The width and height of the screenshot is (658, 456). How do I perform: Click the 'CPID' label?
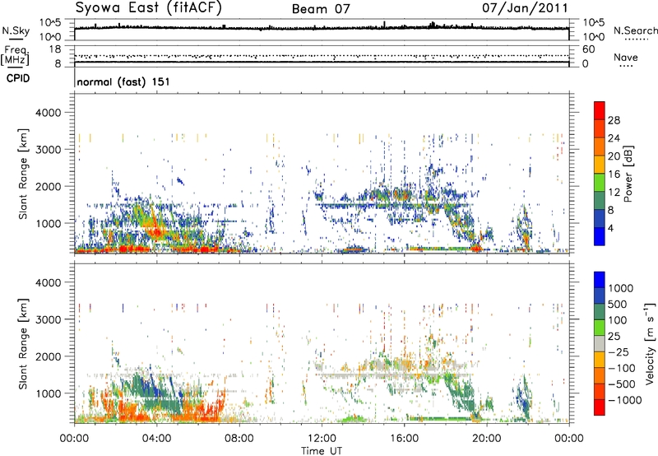tap(18, 78)
